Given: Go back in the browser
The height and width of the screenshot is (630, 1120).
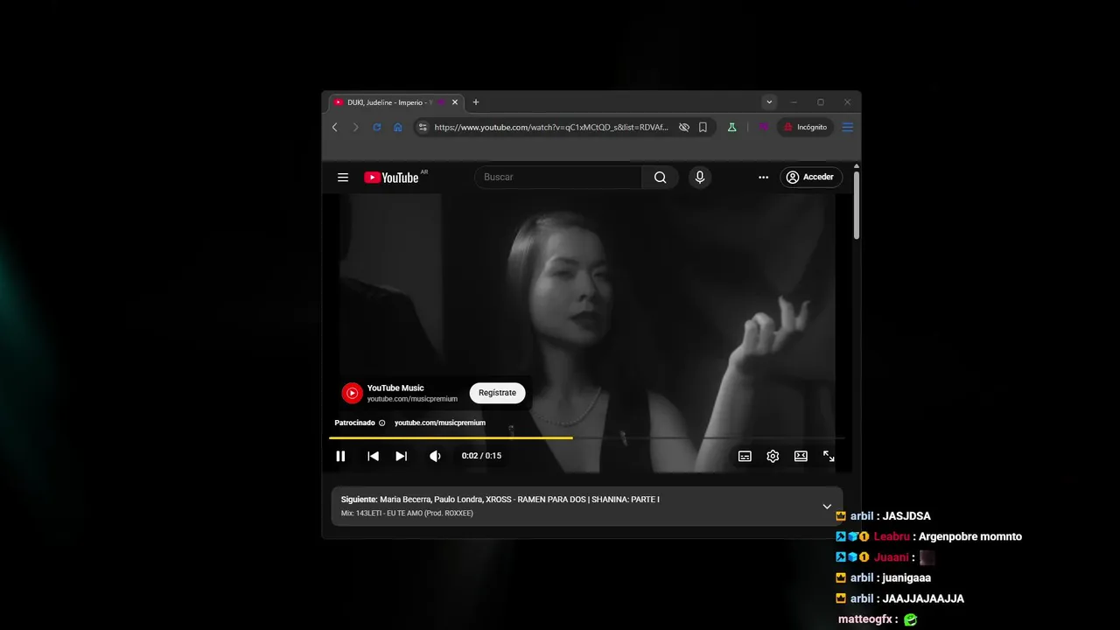Looking at the screenshot, I should 334,127.
